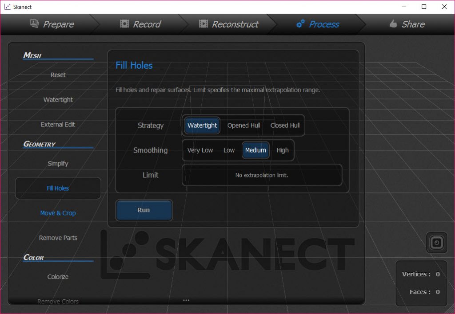Viewport: 455px width, 314px height.
Task: Set Smoothing to Low
Action: 229,150
